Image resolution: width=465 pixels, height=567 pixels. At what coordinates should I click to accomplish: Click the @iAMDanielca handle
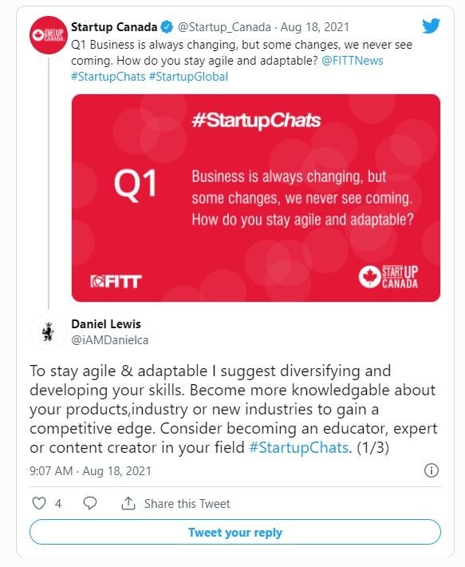click(x=110, y=340)
